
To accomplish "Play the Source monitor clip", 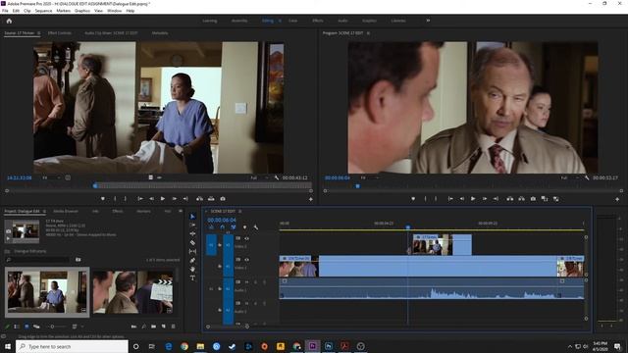I will [163, 198].
